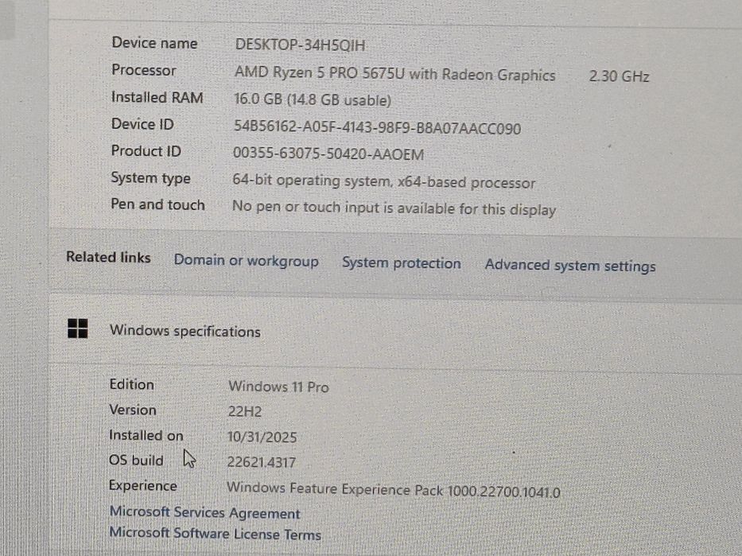Click the Windows Feature Experience Pack value
This screenshot has height=556, width=742.
coord(393,490)
